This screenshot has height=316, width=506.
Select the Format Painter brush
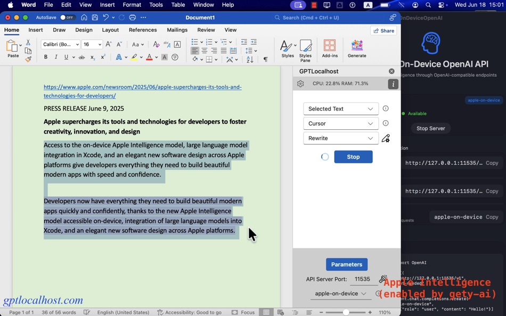pyautogui.click(x=28, y=59)
